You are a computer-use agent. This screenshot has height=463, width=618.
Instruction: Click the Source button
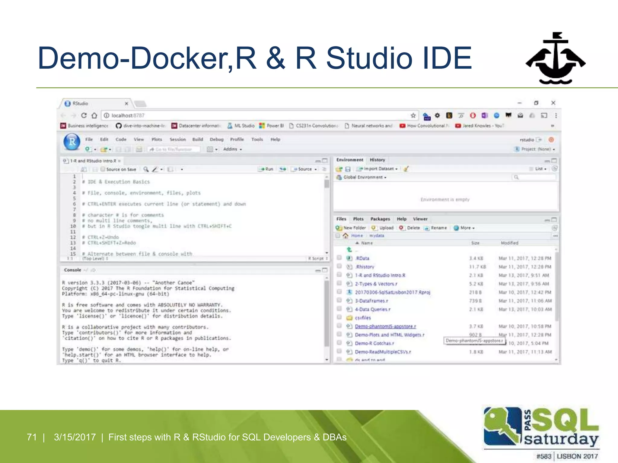pyautogui.click(x=302, y=169)
